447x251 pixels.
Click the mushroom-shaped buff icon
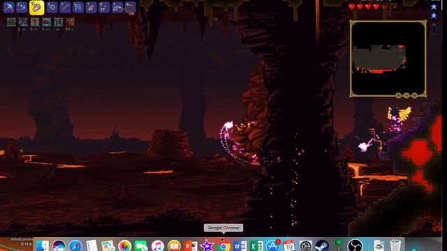pos(35,22)
